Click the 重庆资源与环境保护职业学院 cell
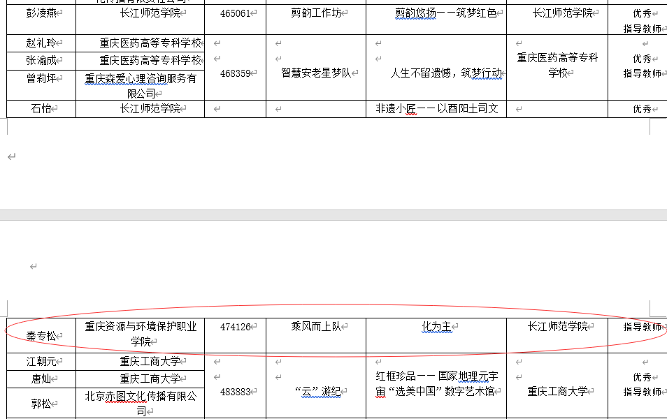This screenshot has width=667, height=419. click(x=141, y=334)
